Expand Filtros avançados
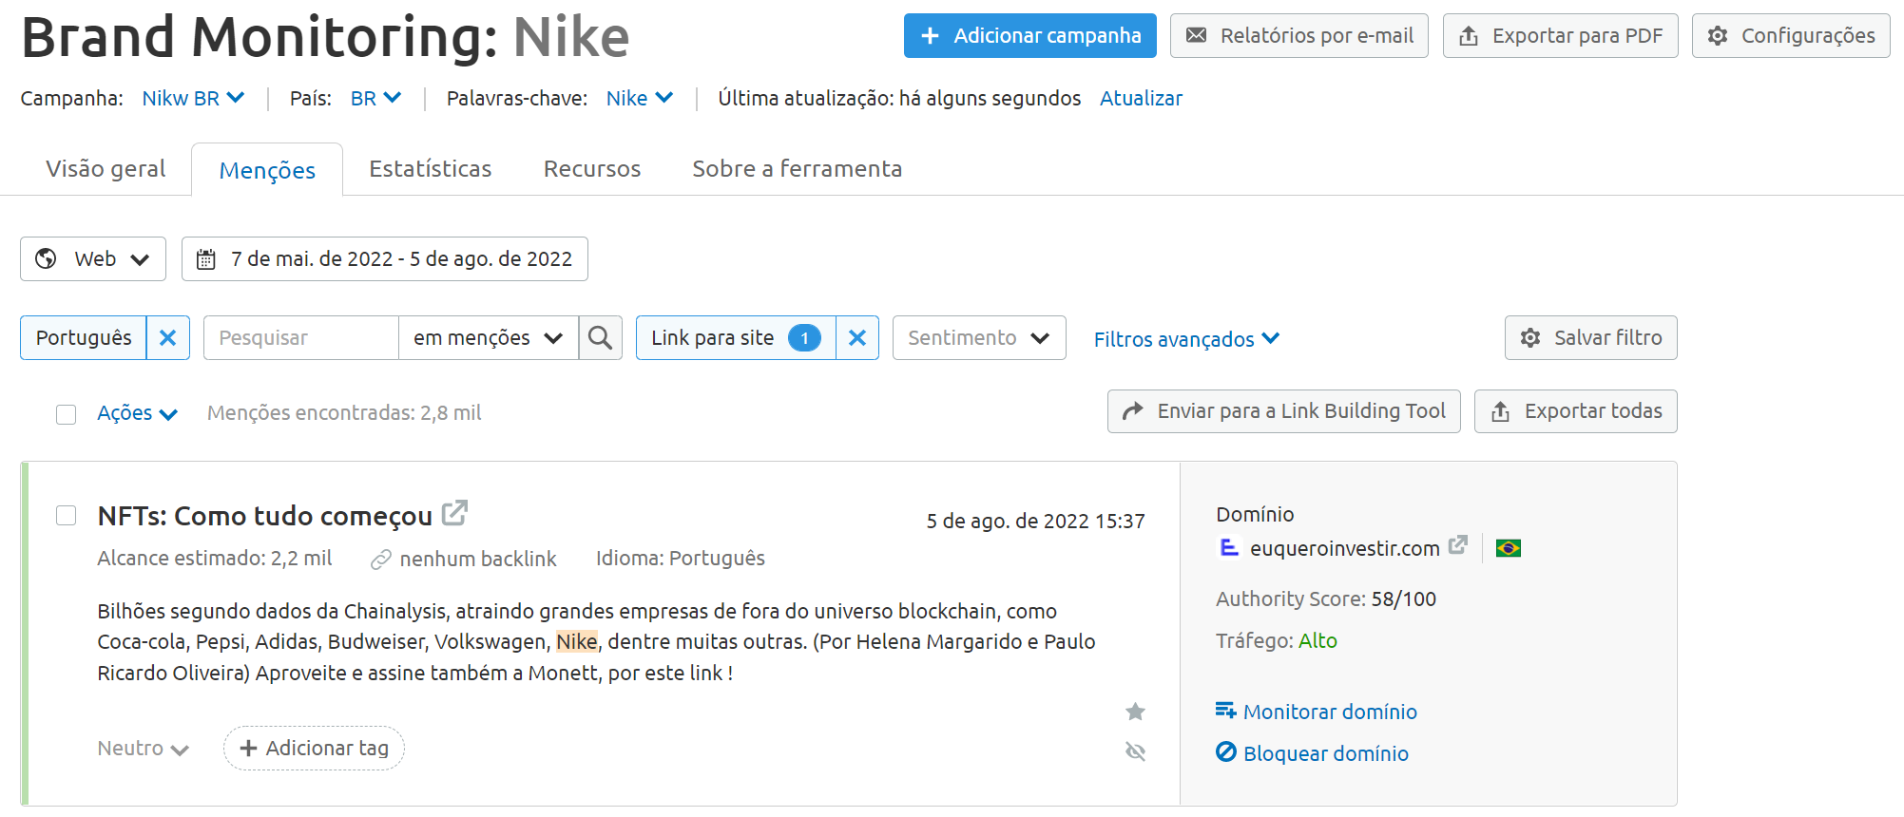 (x=1186, y=339)
